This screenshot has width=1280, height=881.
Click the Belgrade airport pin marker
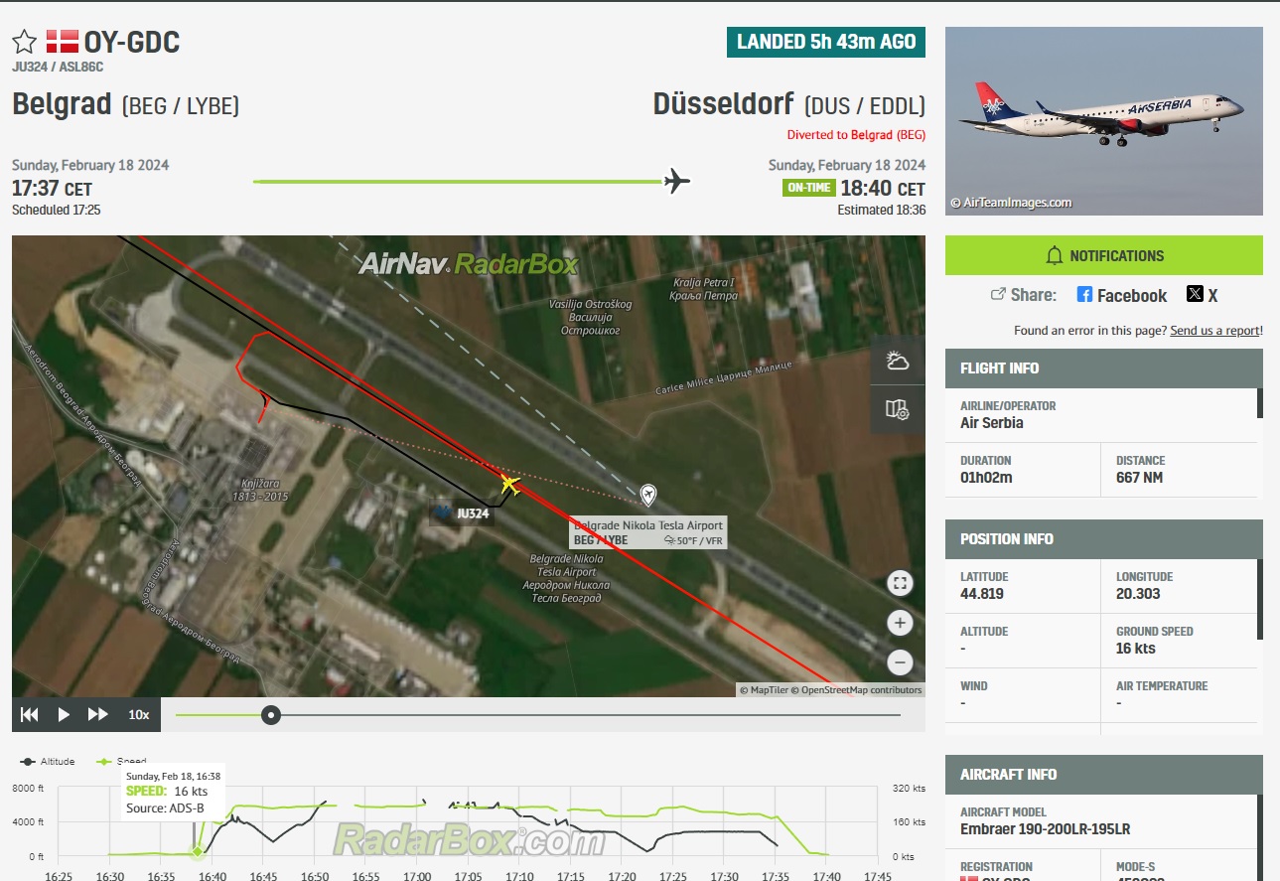(648, 494)
